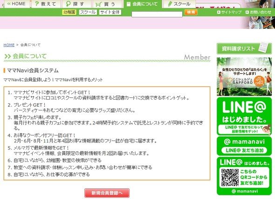Click the HOME breadcrumb link
The width and height of the screenshot is (275, 199).
pyautogui.click(x=9, y=45)
